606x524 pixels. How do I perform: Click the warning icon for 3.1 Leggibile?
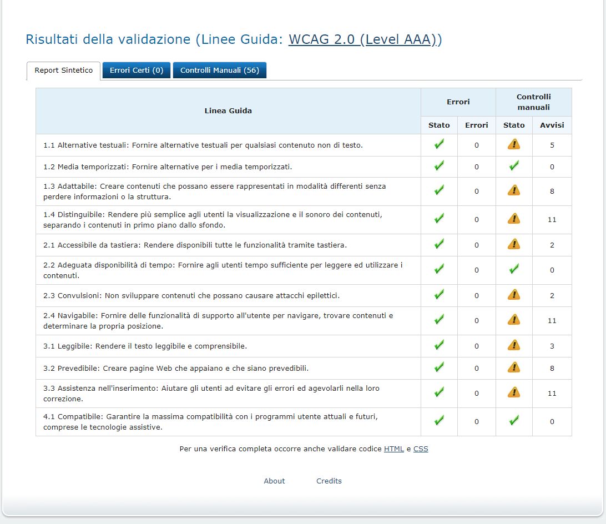tap(514, 345)
